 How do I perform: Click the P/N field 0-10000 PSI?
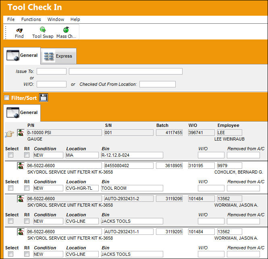[x=64, y=133]
